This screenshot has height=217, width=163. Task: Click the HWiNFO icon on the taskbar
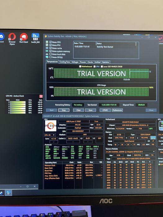coord(8,193)
